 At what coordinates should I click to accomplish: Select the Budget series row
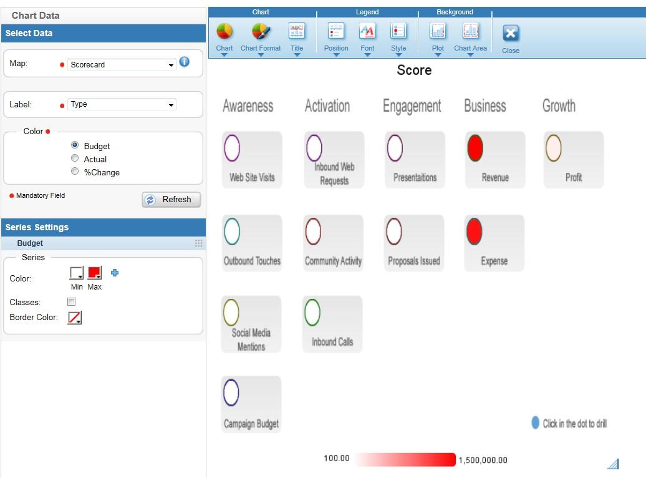click(104, 243)
